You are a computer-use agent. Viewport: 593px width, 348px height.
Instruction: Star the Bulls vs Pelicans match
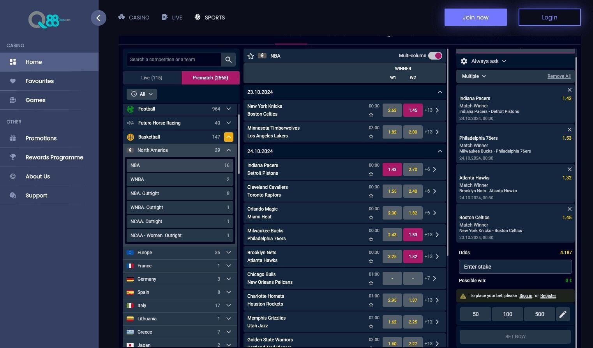[x=371, y=283]
